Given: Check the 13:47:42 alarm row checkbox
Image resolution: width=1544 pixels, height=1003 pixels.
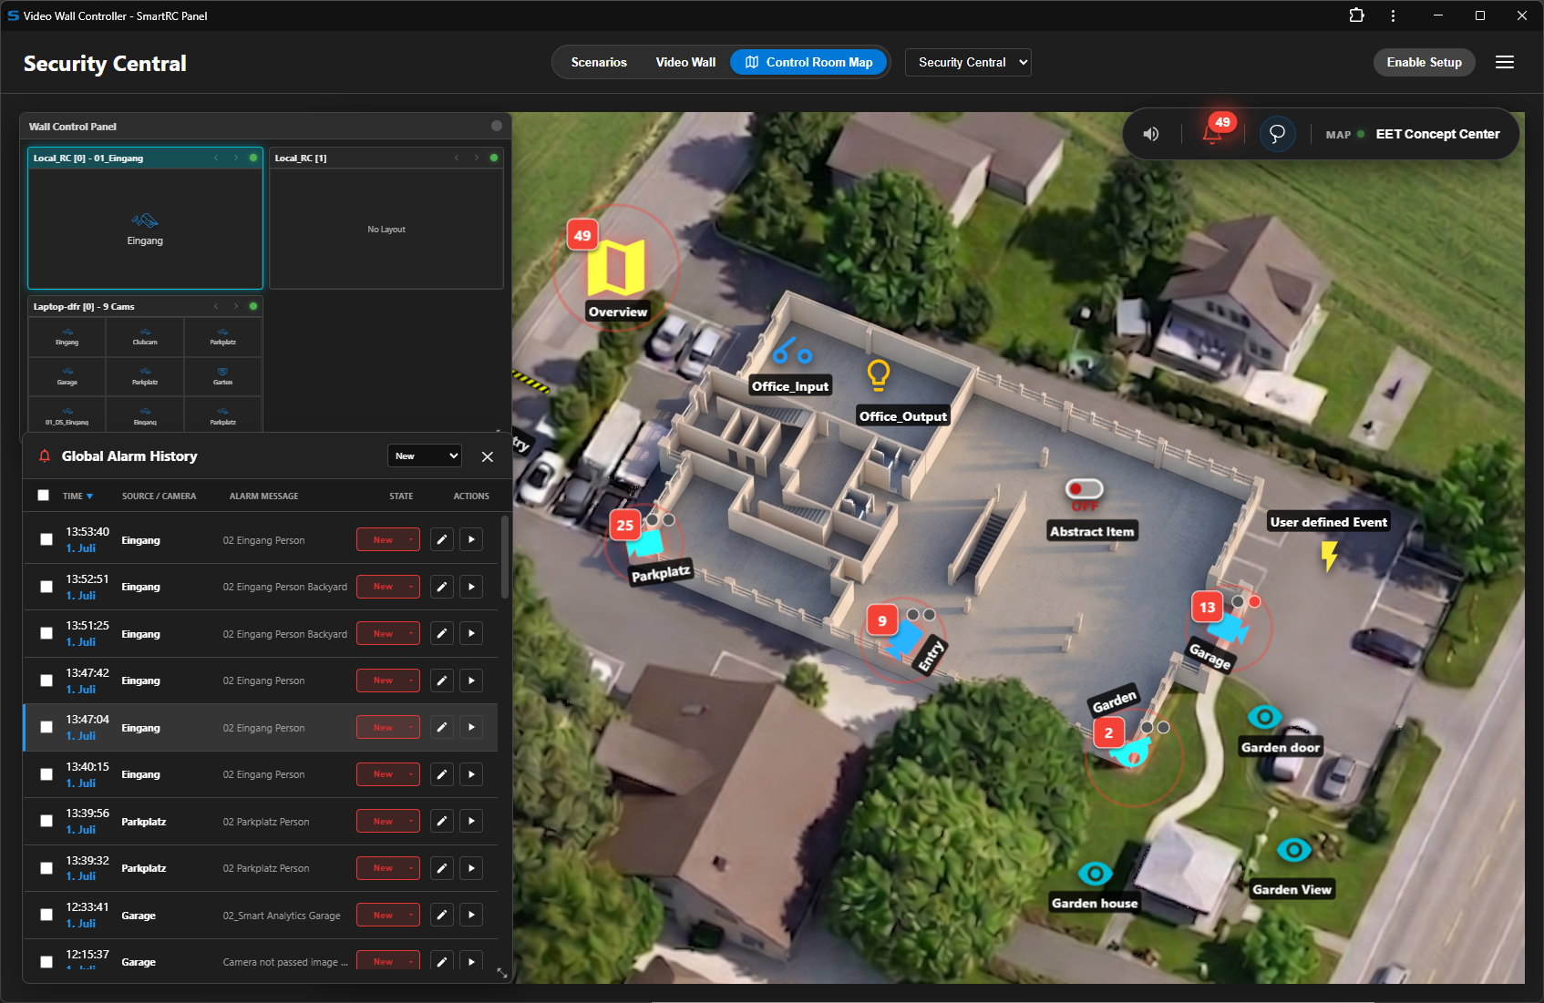Looking at the screenshot, I should [x=46, y=681].
